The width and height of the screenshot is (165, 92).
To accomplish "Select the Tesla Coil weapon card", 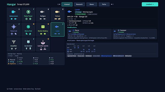I will (14, 29).
